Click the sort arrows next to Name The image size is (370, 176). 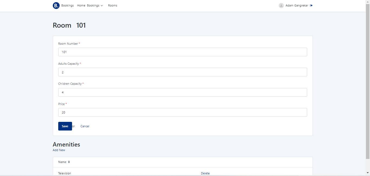(x=69, y=162)
